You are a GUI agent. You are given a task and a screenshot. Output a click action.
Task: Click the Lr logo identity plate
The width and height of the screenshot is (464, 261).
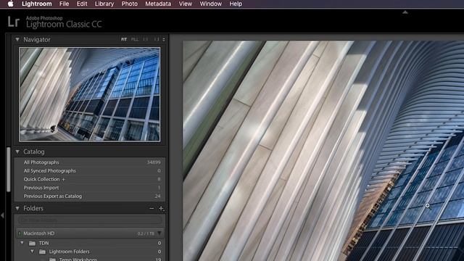[x=13, y=22]
